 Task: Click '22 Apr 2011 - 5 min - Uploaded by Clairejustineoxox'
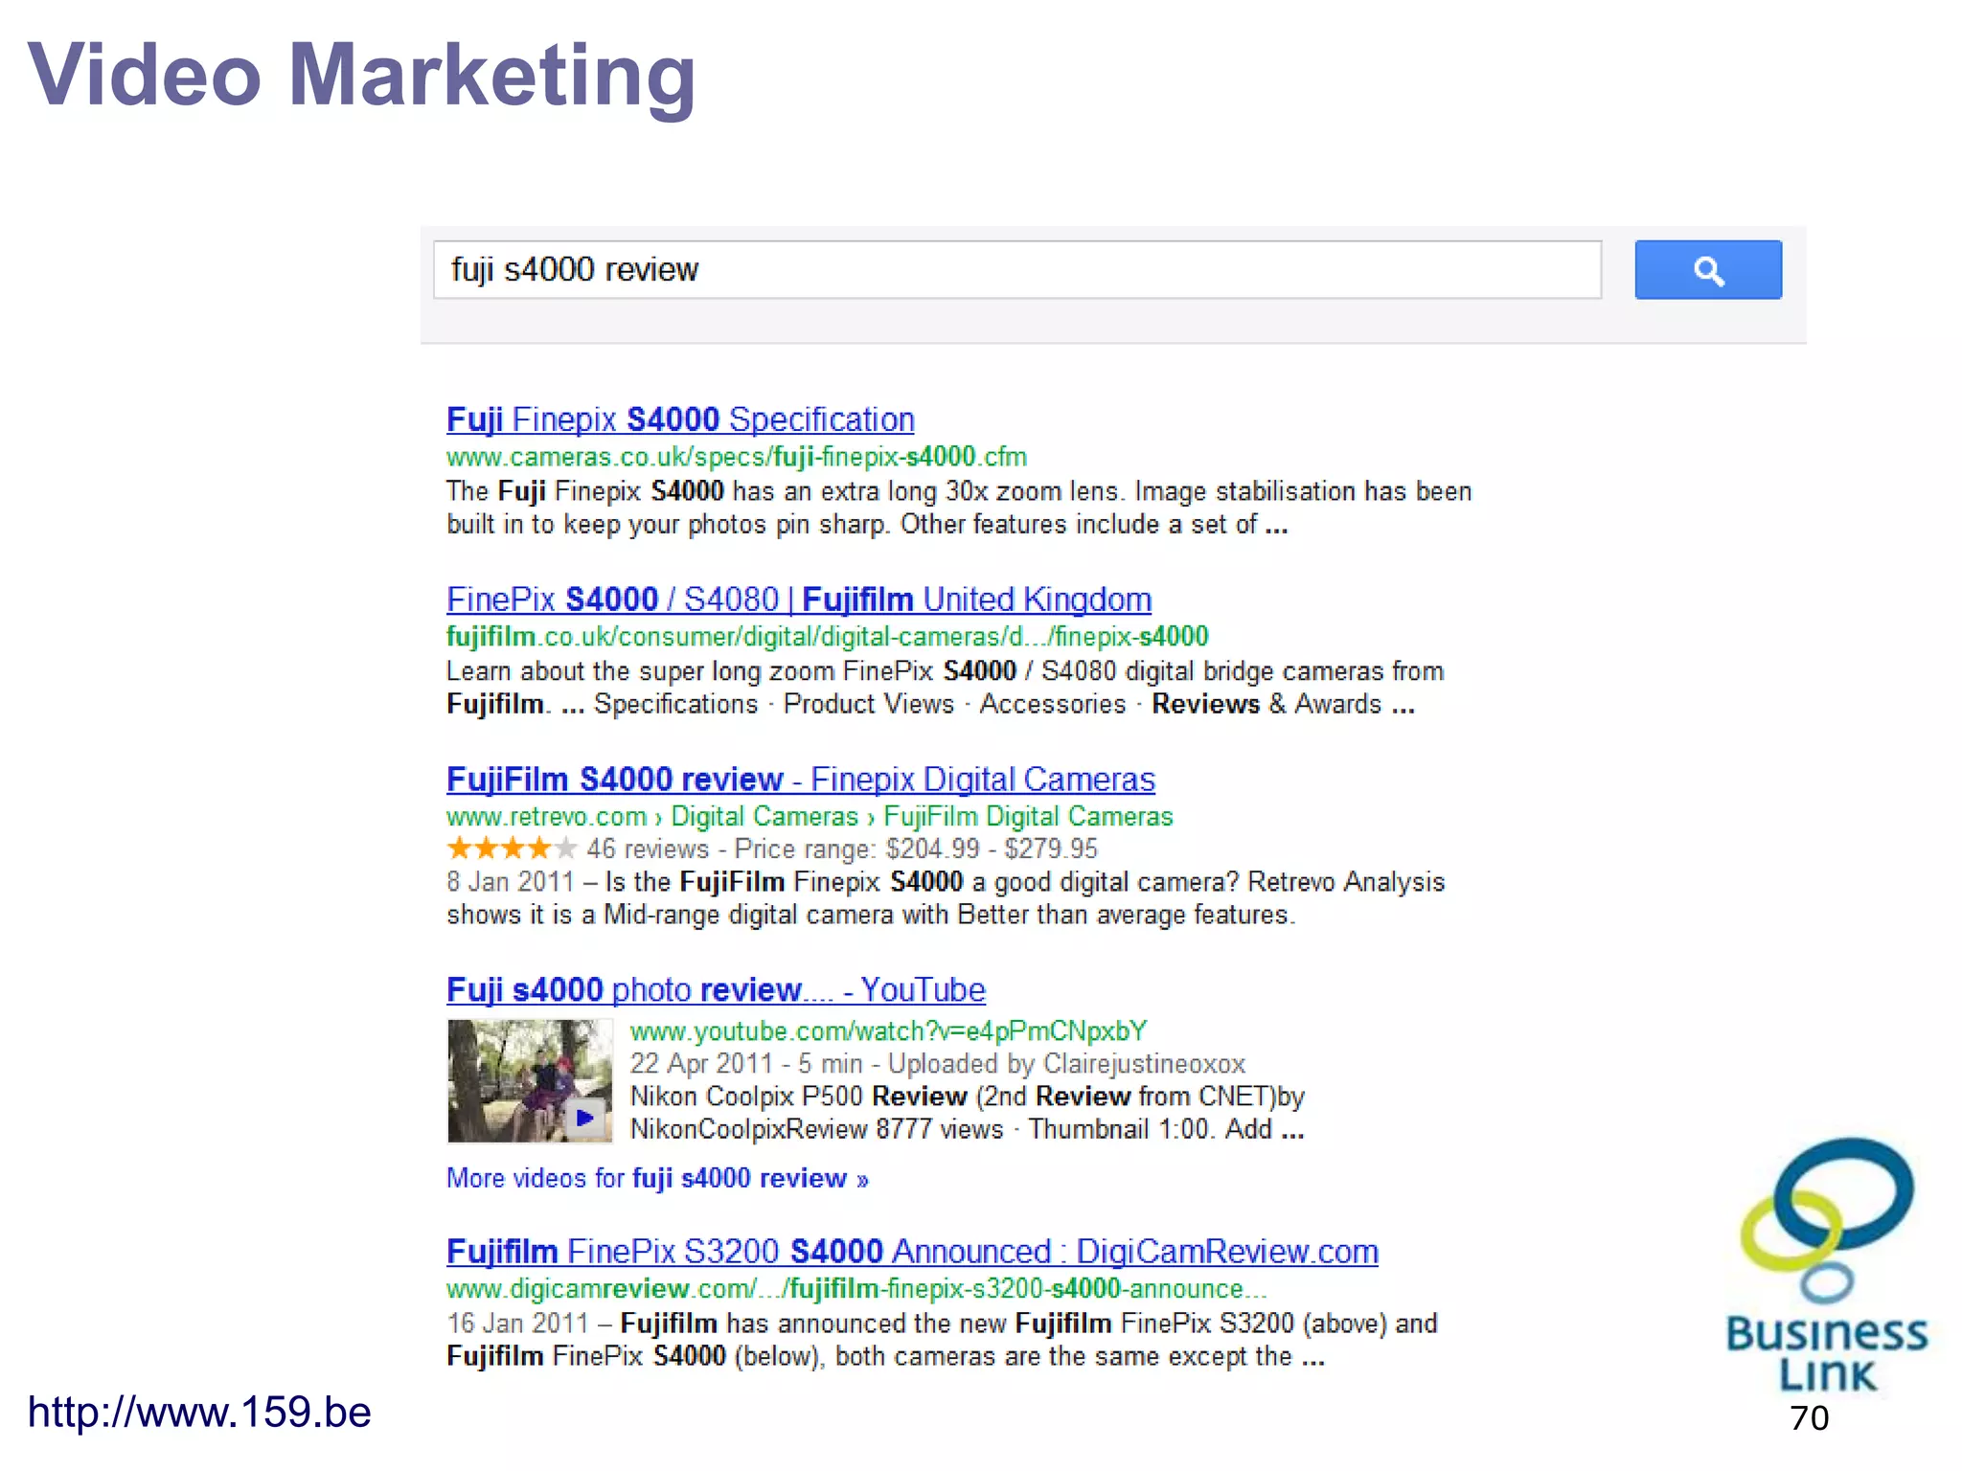pyautogui.click(x=937, y=1064)
